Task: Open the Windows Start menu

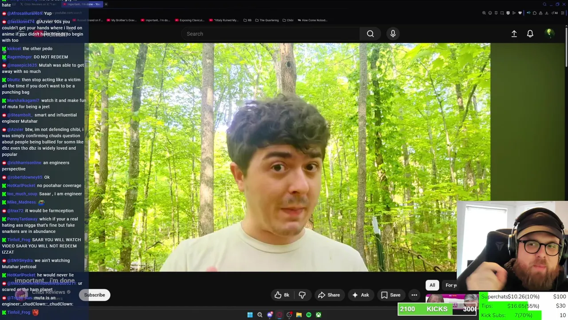Action: (x=250, y=315)
